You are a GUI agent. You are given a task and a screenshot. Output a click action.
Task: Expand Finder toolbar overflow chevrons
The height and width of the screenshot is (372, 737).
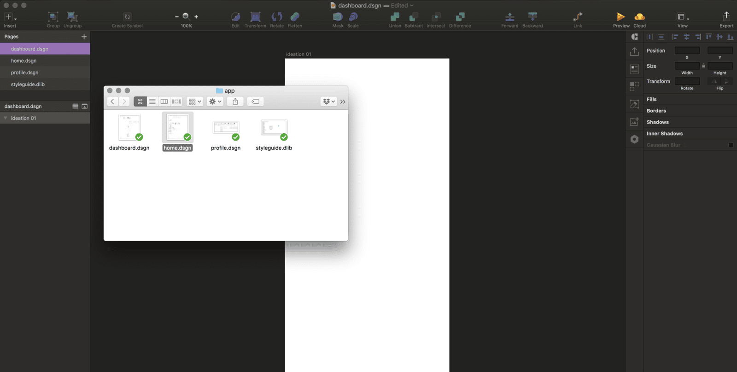coord(343,101)
